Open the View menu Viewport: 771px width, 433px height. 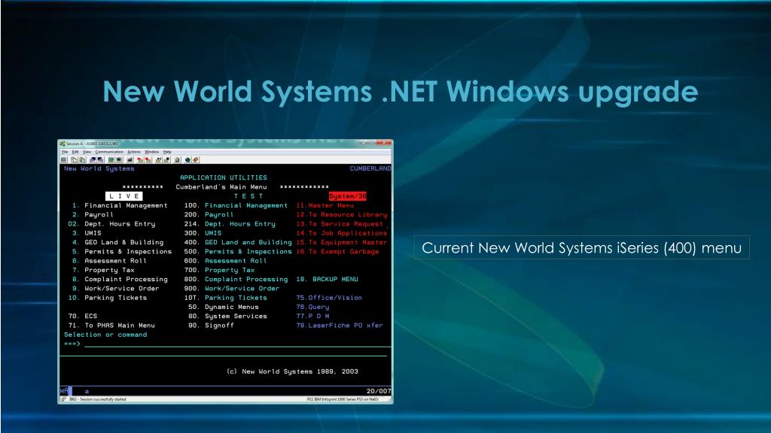(x=87, y=152)
